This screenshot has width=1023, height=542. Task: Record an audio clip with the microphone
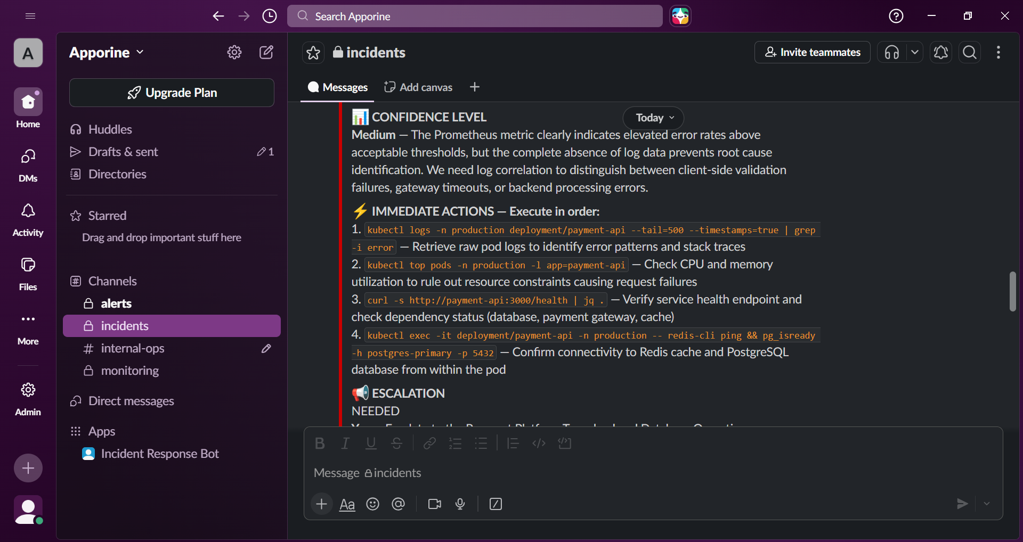point(460,504)
